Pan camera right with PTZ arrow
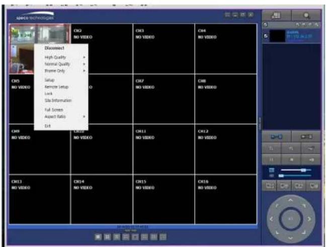326x247 pixels. point(309,219)
